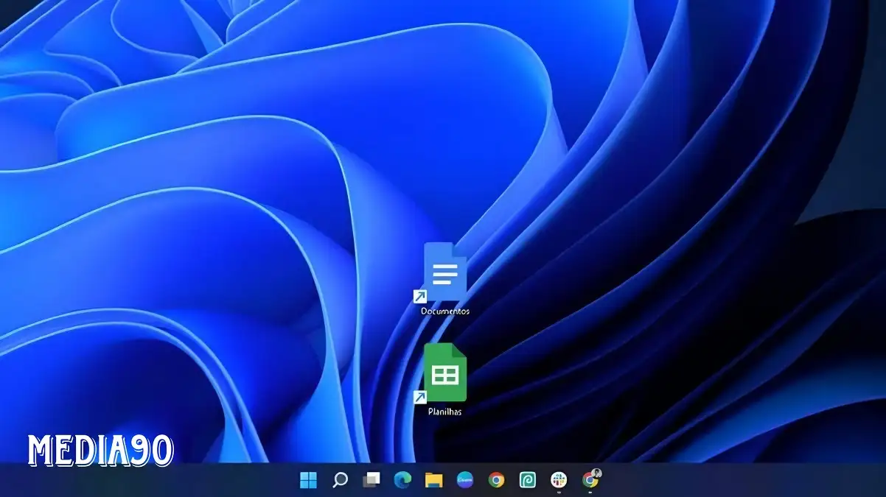Open File Explorer folder icon
This screenshot has height=497, width=886.
433,480
